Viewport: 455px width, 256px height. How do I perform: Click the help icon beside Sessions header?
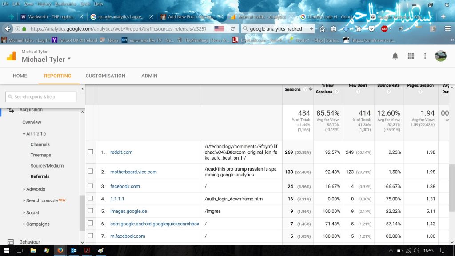click(305, 89)
